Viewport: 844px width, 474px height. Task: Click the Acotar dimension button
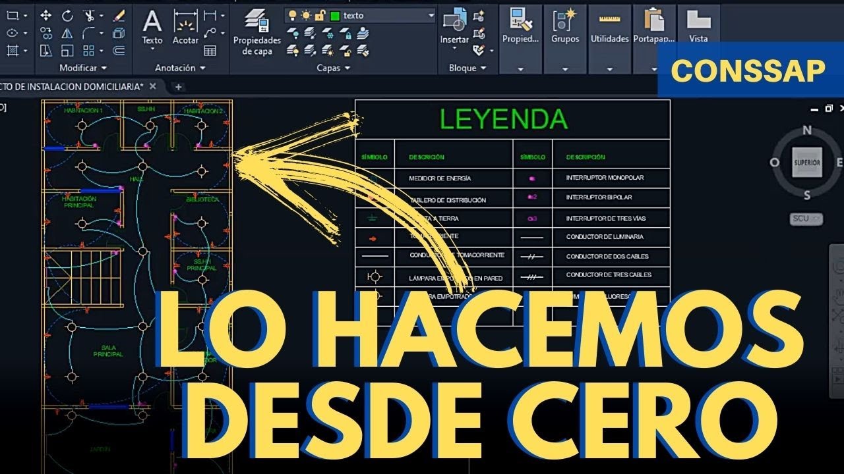pos(185,27)
